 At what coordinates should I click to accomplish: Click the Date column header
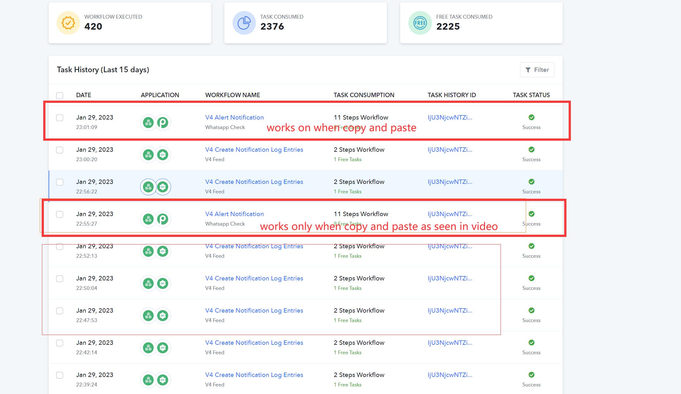click(84, 95)
